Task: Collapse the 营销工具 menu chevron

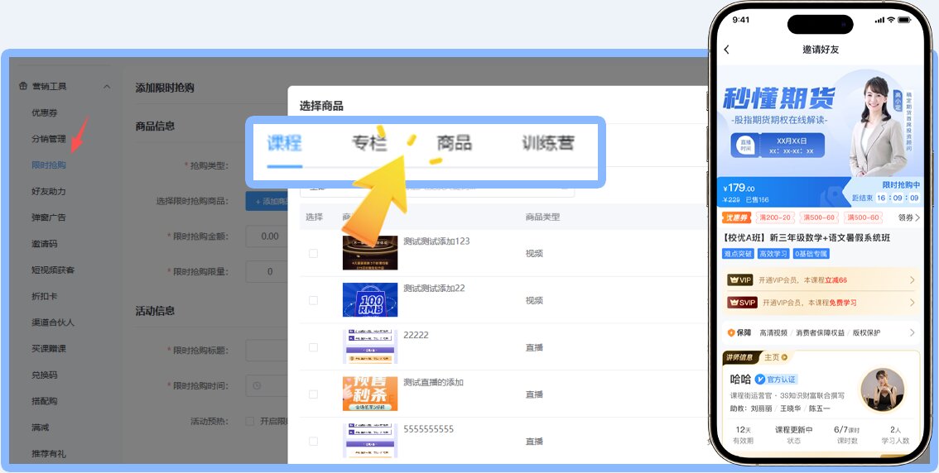Action: pyautogui.click(x=107, y=87)
